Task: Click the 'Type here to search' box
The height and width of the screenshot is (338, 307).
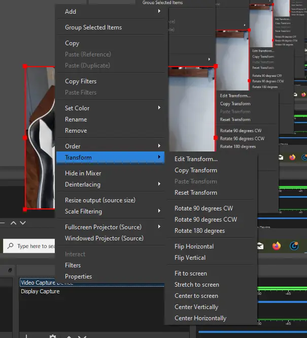Action: tap(29, 246)
